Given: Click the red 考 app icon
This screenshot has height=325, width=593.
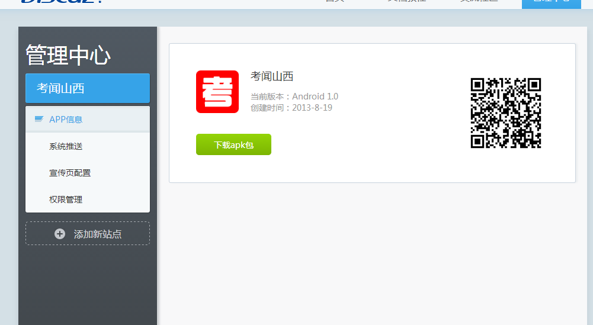Looking at the screenshot, I should 217,92.
